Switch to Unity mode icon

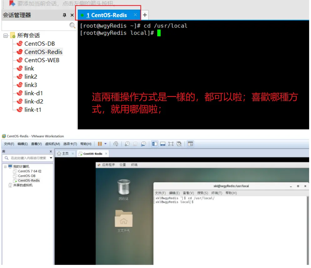click(179, 144)
